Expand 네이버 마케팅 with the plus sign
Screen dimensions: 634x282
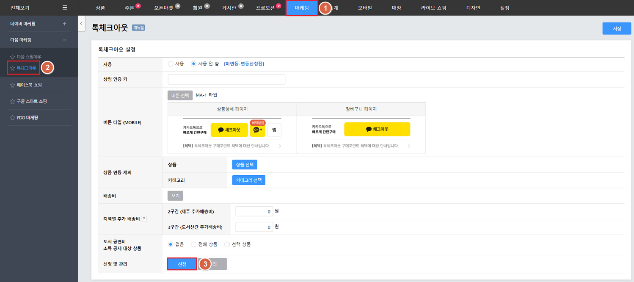[65, 24]
